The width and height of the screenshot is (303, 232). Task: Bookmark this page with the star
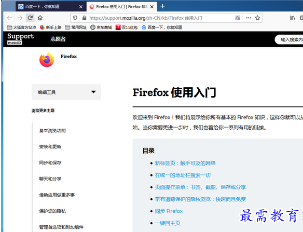point(257,18)
